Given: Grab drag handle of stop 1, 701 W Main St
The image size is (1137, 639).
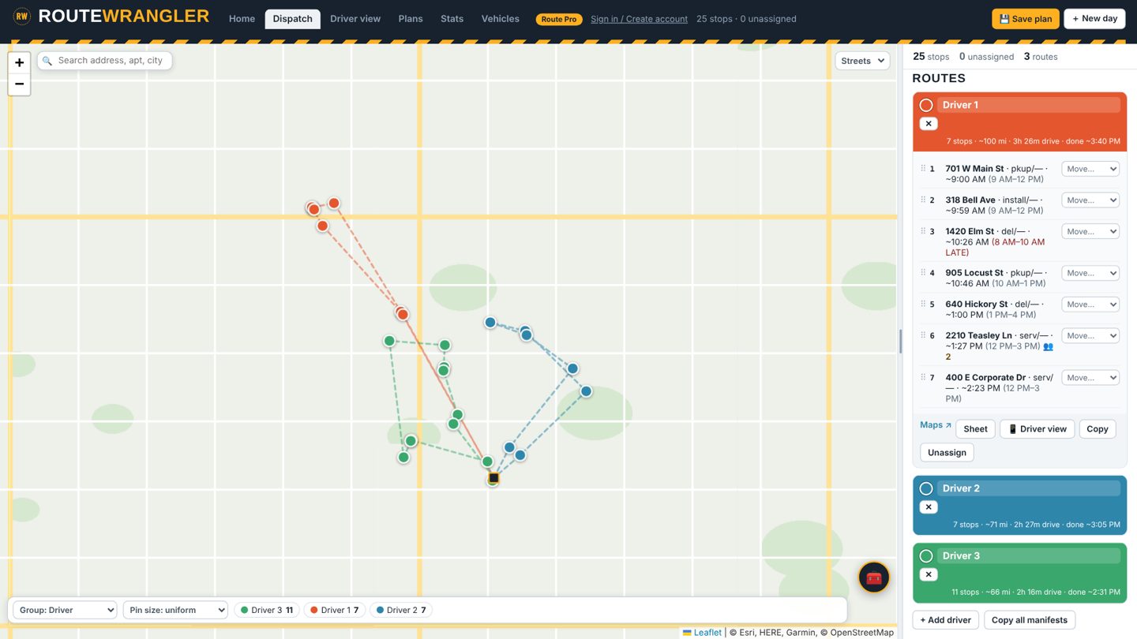Looking at the screenshot, I should (x=922, y=168).
